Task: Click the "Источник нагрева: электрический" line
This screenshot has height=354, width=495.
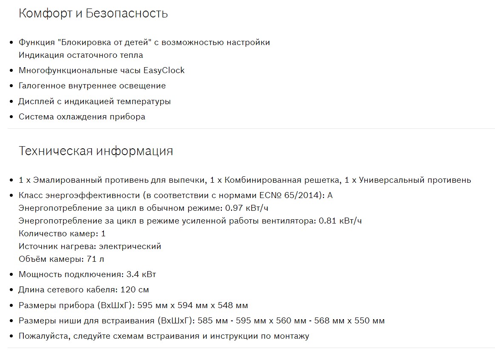Action: [x=90, y=246]
